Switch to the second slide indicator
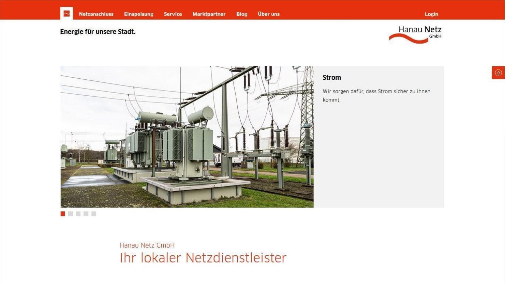 point(71,214)
